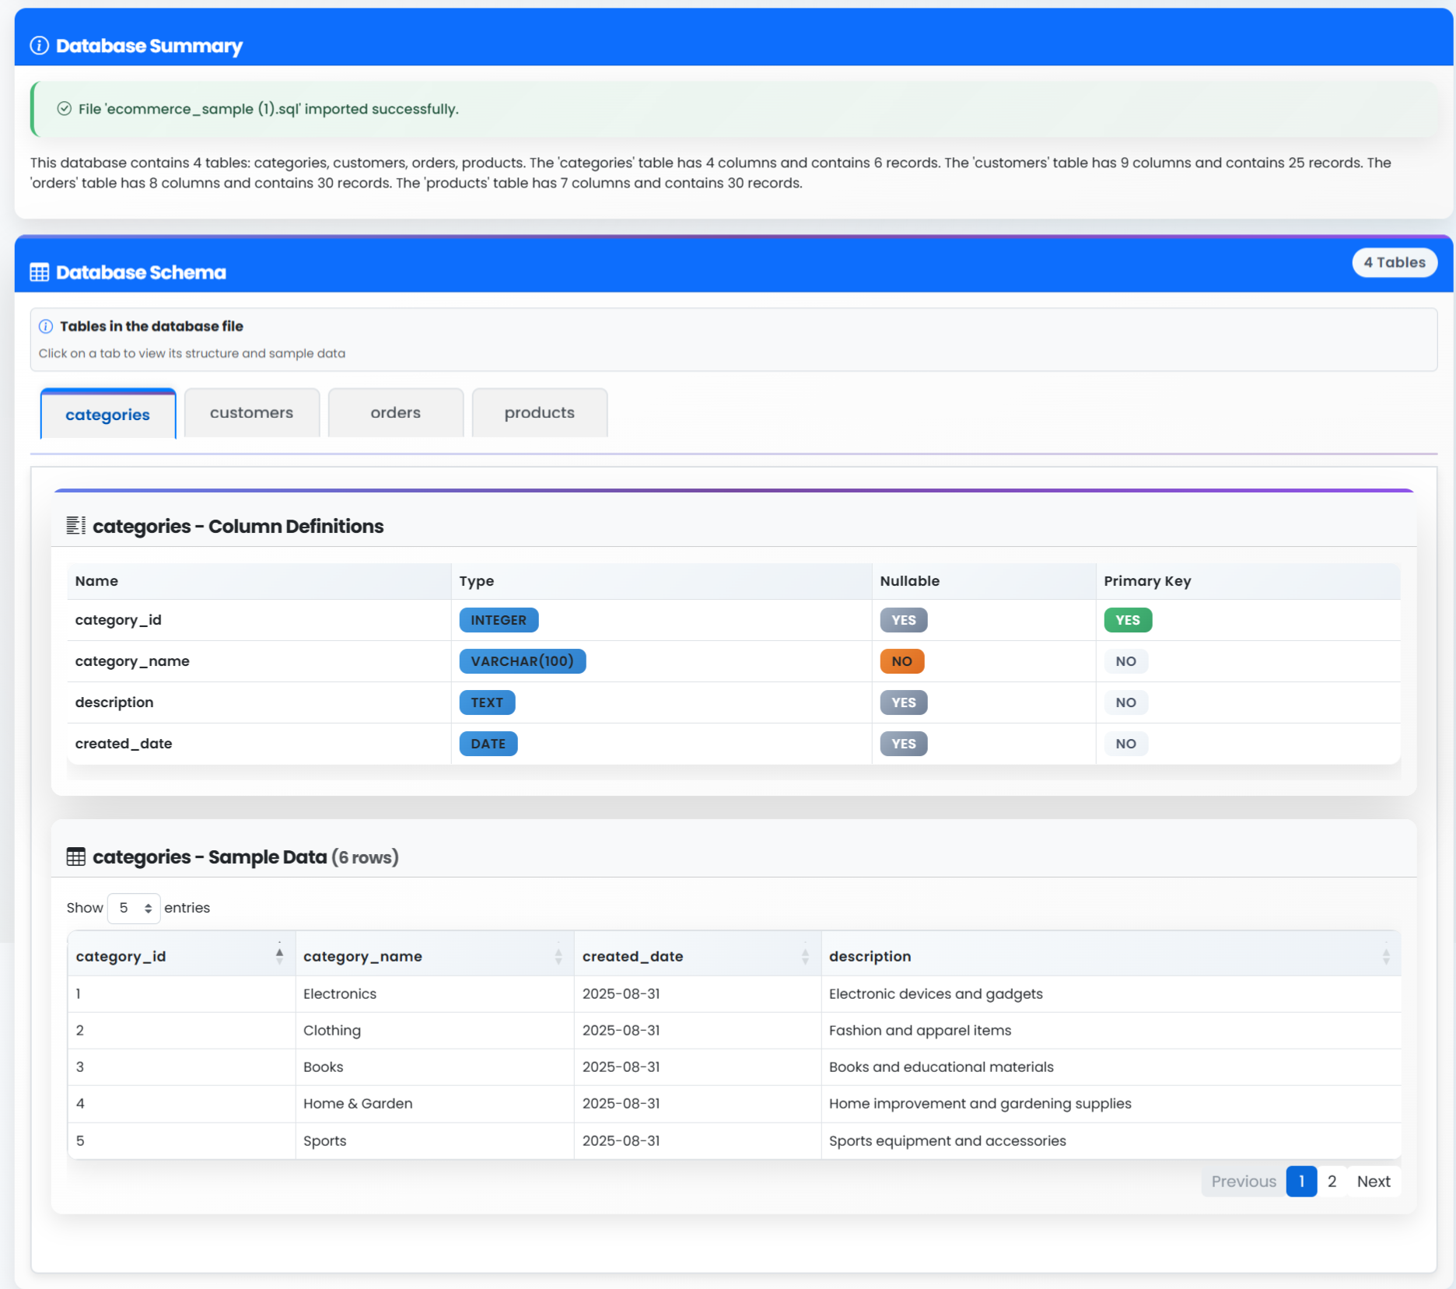Click 'Electronic devices and gadgets' description
This screenshot has width=1456, height=1289.
[x=935, y=993]
